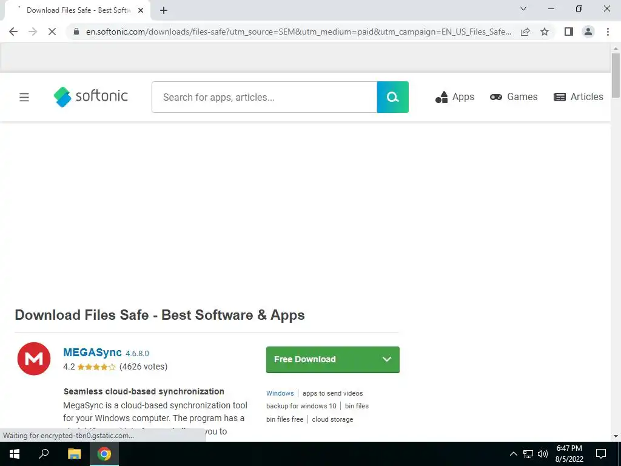Viewport: 621px width, 466px height.
Task: Click the address bar URL
Action: point(298,32)
